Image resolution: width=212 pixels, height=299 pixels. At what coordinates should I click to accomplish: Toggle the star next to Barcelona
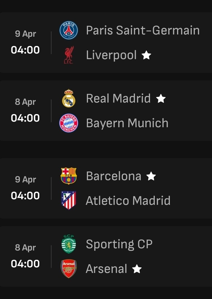[151, 176]
